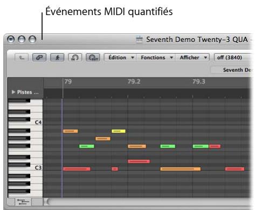This screenshot has width=255, height=210.
Task: Click the hyper draw sliders icon at bottom left
Action: 23,202
